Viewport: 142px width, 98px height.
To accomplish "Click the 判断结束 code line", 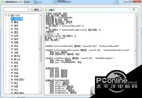I will tap(50, 32).
